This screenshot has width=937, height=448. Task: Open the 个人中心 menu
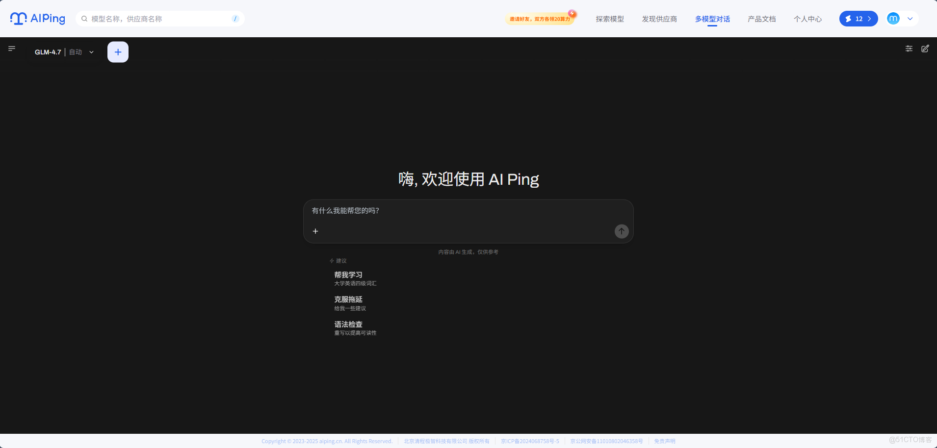pyautogui.click(x=807, y=19)
